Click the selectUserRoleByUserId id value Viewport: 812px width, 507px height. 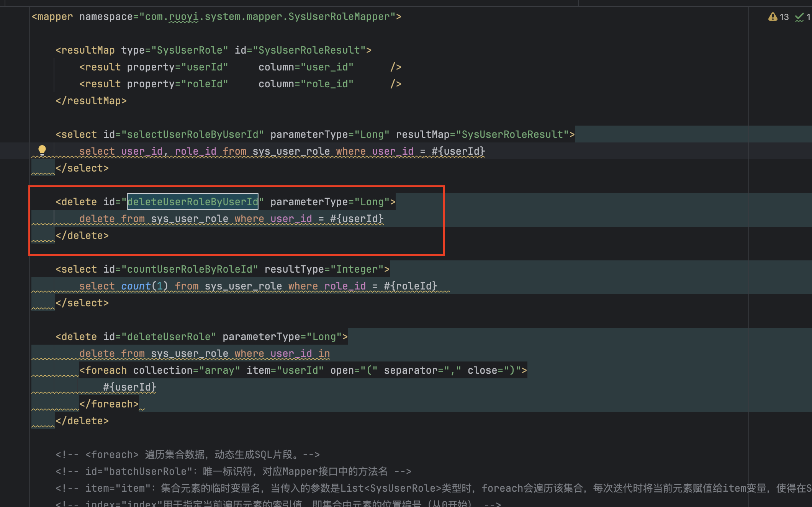pyautogui.click(x=192, y=134)
